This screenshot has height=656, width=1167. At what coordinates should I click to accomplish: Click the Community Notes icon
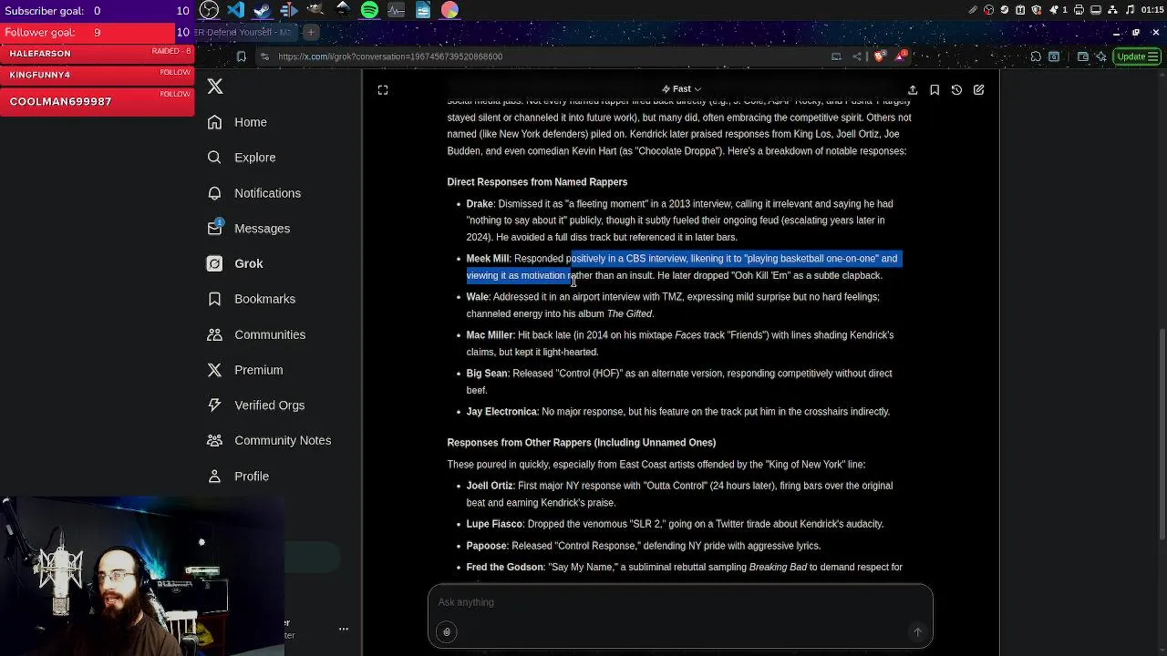click(214, 440)
